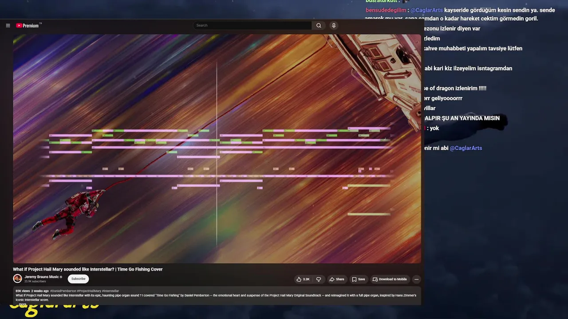Click chat message 'ALPIR ŞU AN YAYINDA MISIN'
Image resolution: width=568 pixels, height=319 pixels.
pyautogui.click(x=462, y=118)
